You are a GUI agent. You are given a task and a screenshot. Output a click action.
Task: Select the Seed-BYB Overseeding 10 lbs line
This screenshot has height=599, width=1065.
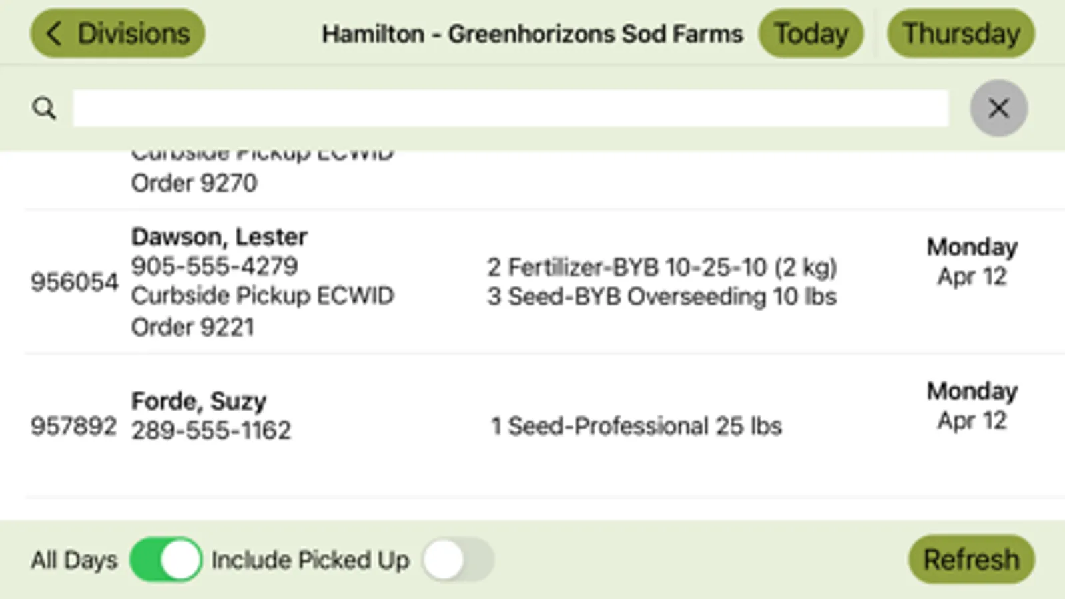[x=661, y=297]
